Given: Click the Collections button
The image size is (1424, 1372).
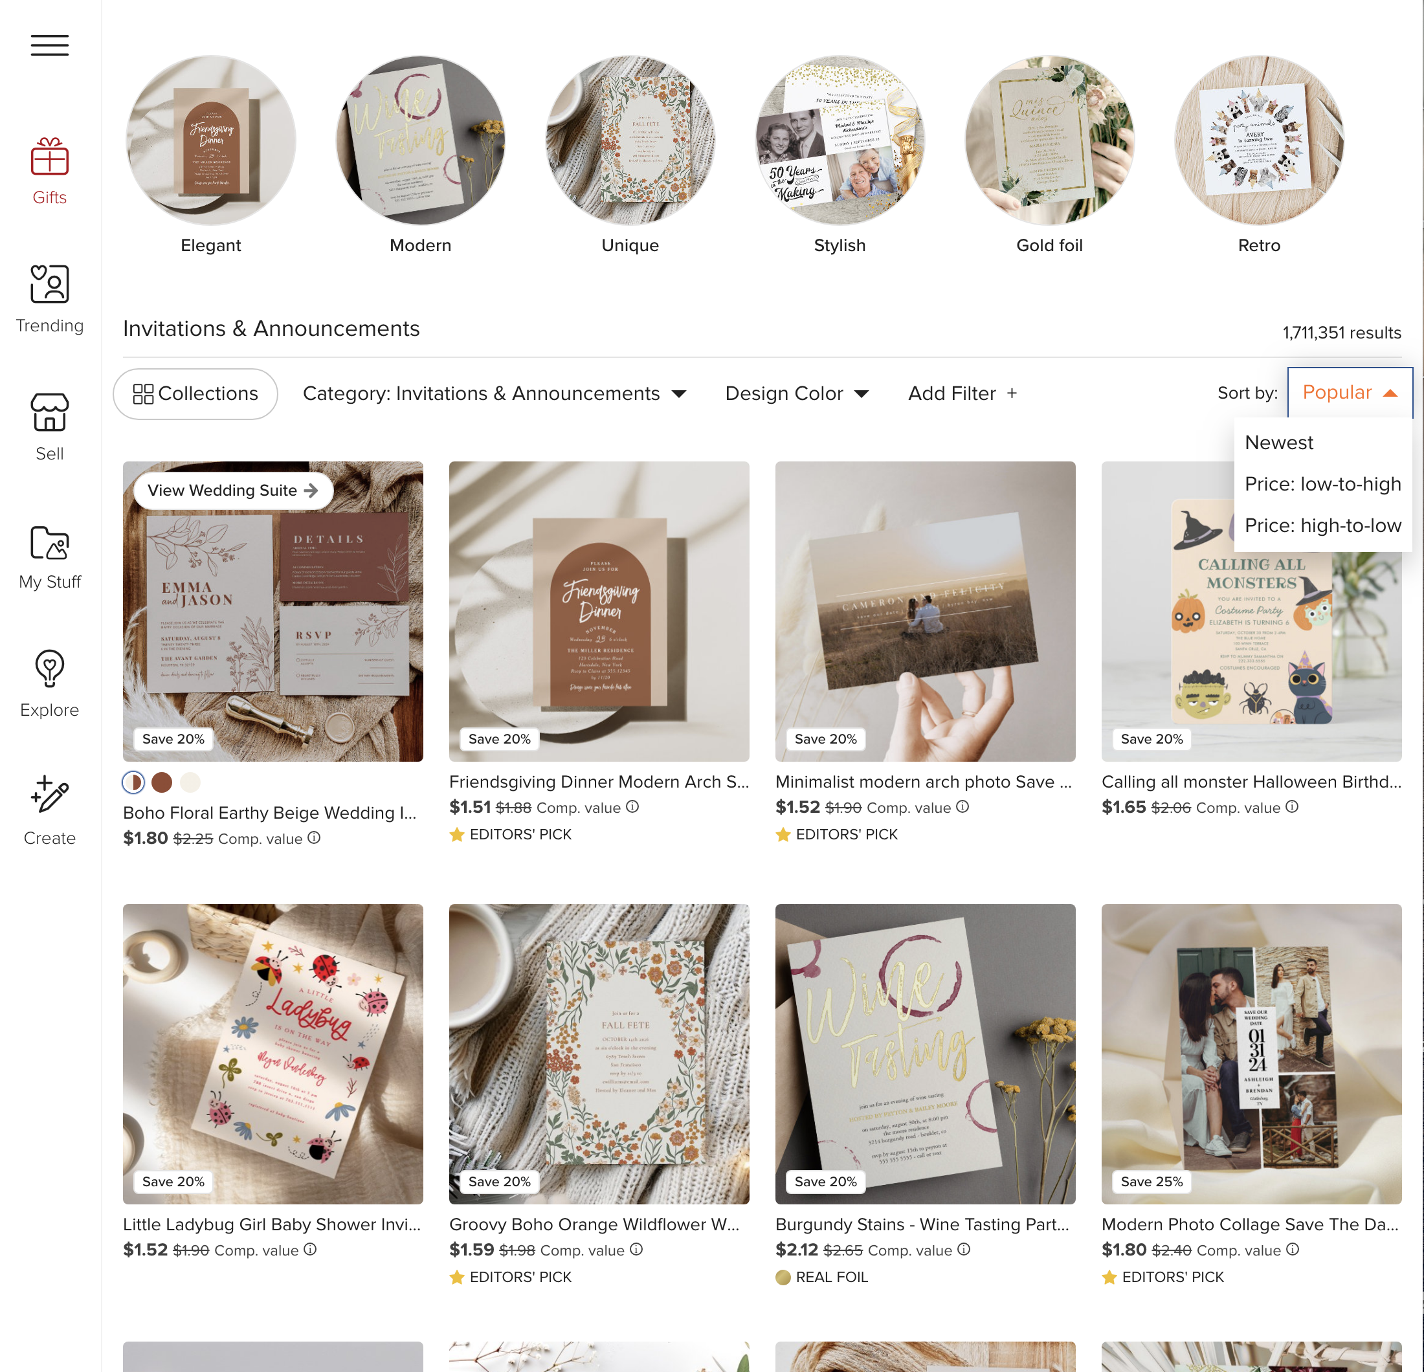Looking at the screenshot, I should point(195,393).
